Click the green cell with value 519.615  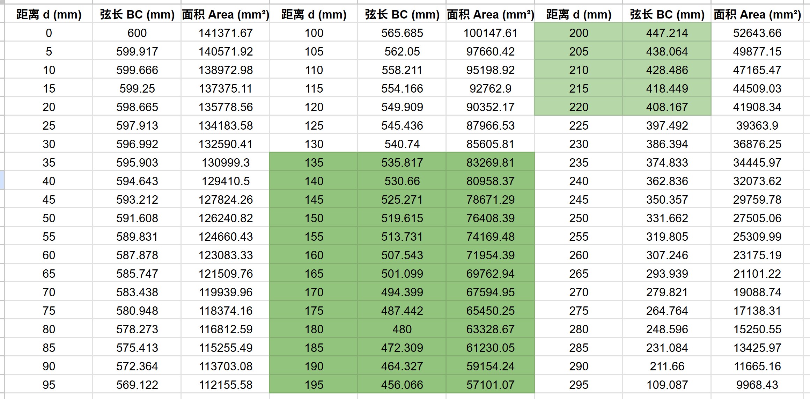click(x=402, y=218)
